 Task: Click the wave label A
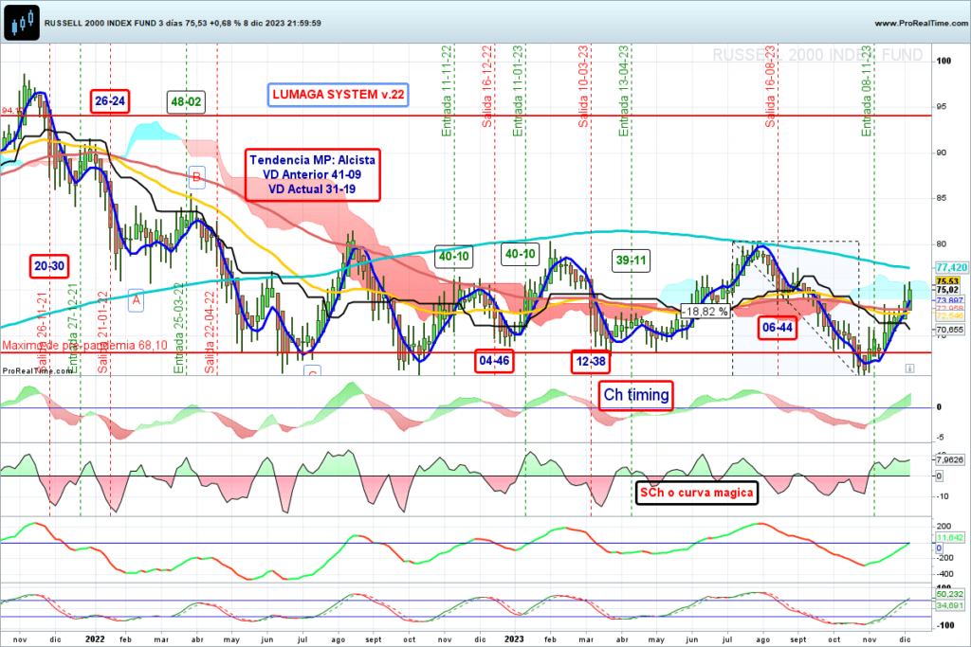136,300
